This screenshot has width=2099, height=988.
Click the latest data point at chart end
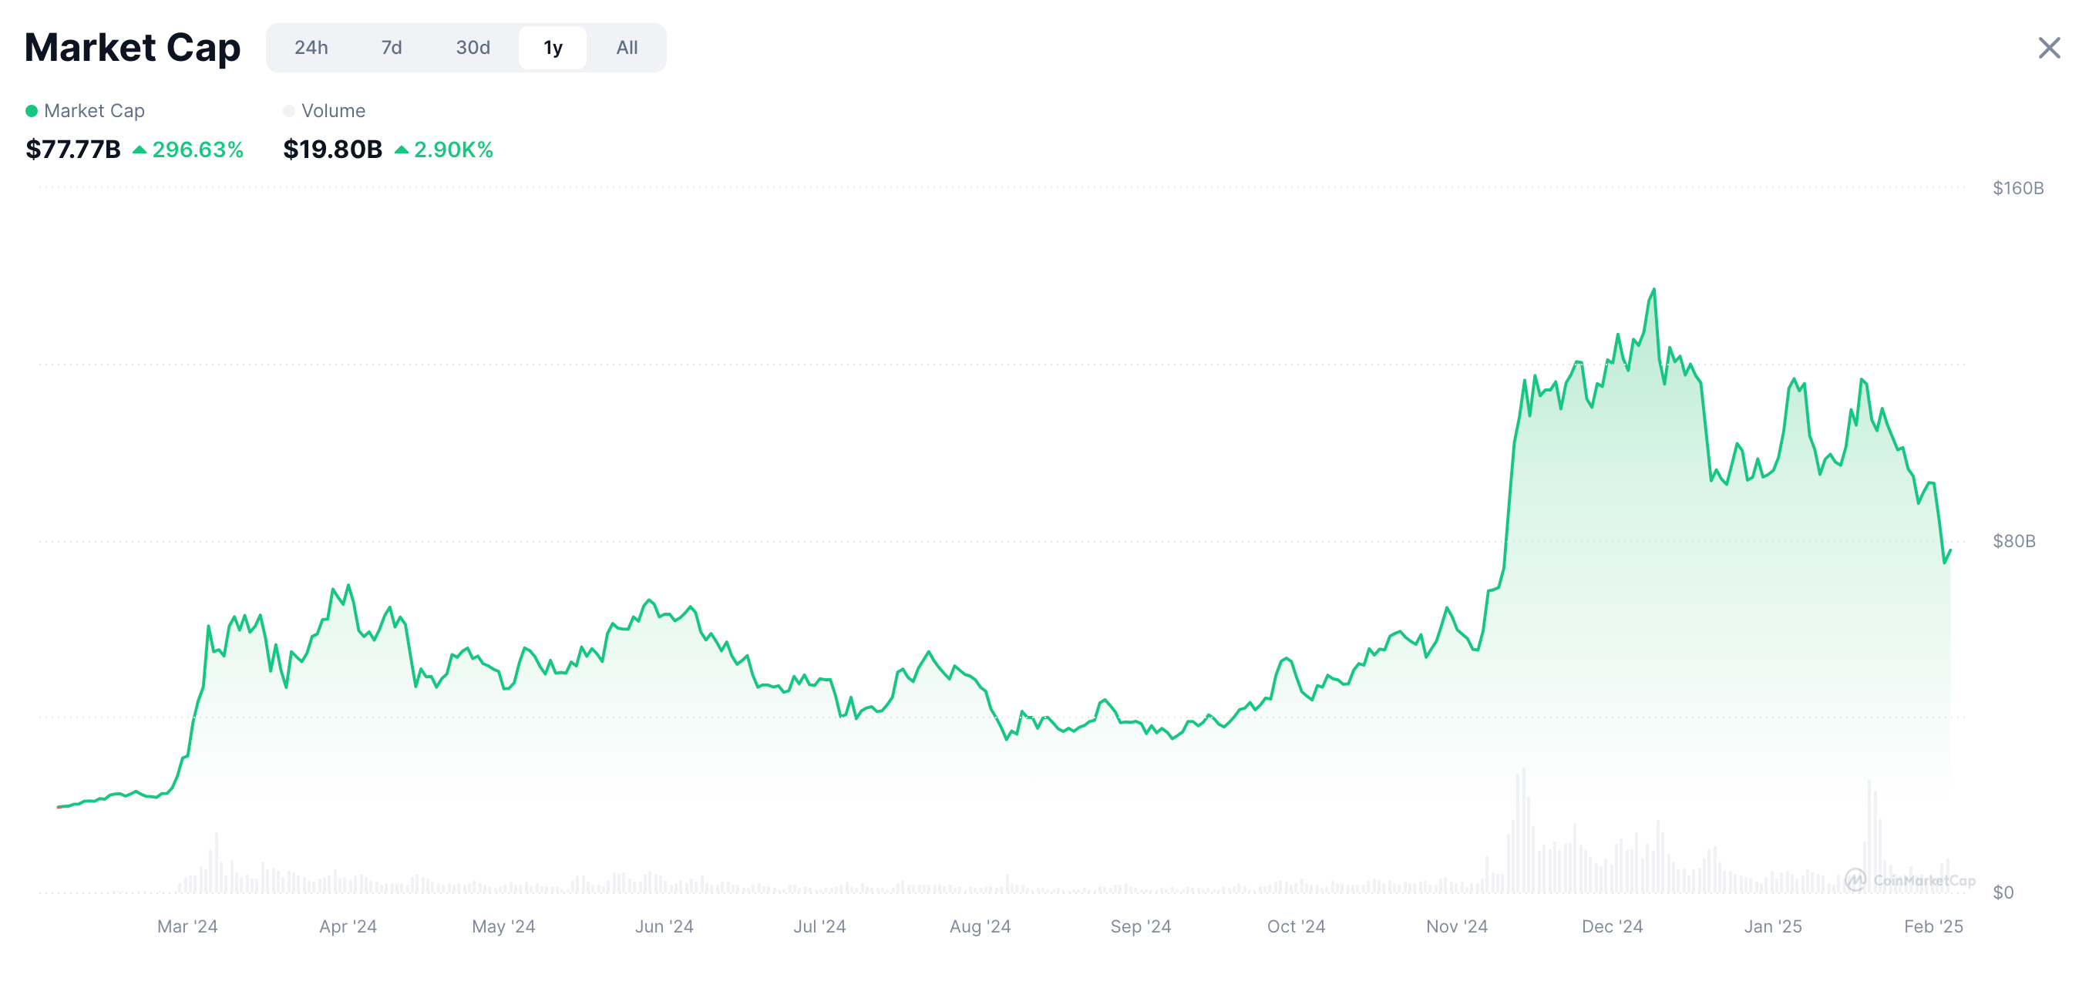(1950, 552)
